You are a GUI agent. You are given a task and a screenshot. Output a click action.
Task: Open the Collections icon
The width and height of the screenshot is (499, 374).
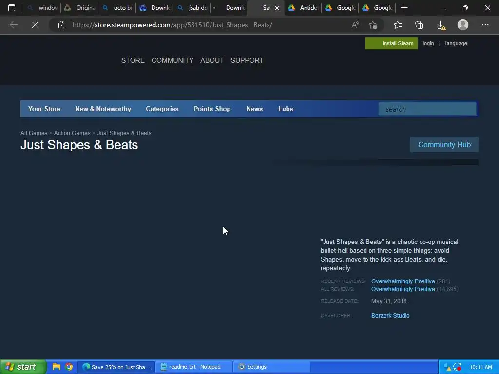(x=419, y=25)
